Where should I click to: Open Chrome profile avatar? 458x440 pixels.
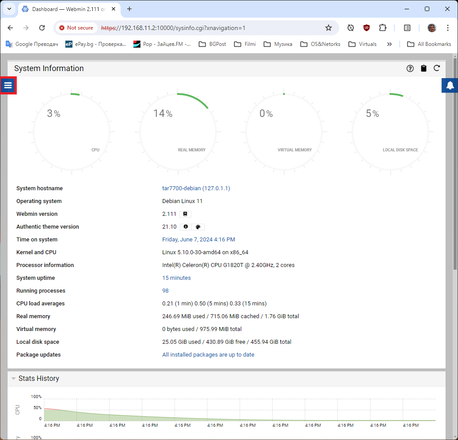point(432,28)
